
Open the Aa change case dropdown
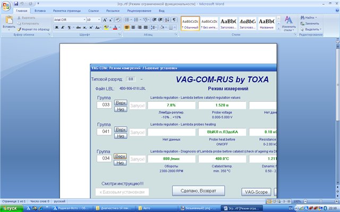[98, 28]
